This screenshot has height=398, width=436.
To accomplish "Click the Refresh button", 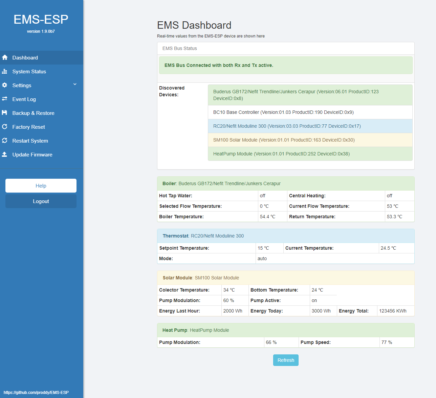I will [x=285, y=360].
